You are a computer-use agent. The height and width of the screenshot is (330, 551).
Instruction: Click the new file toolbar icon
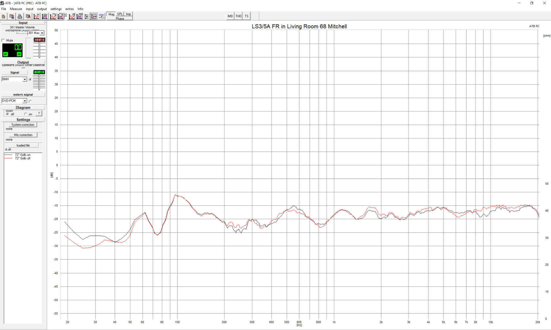pyautogui.click(x=3, y=16)
